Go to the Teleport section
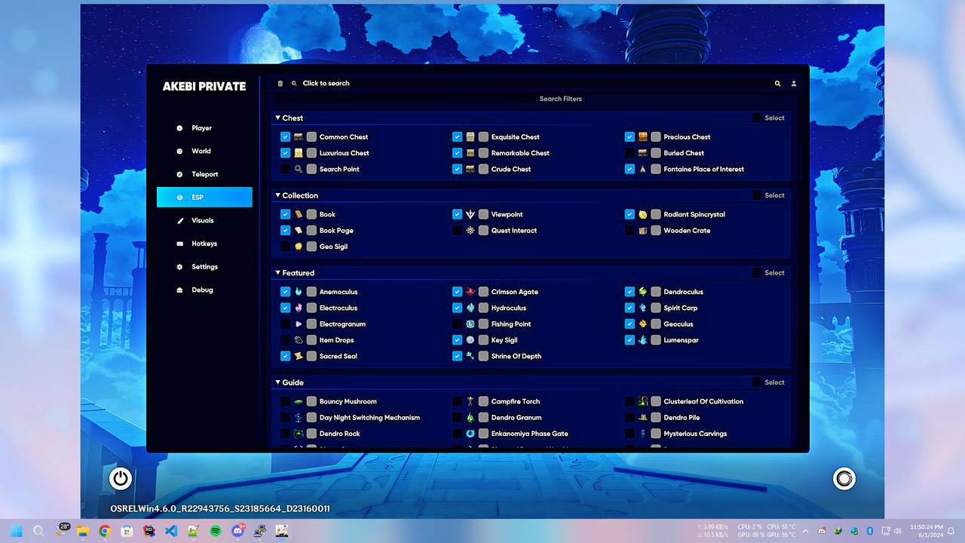The height and width of the screenshot is (543, 965). (204, 174)
